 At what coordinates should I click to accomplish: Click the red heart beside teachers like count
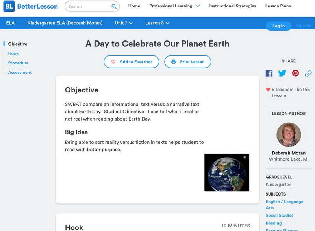[268, 90]
